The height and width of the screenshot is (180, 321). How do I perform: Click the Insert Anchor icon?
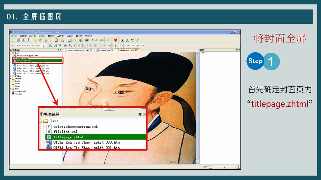tap(97, 40)
